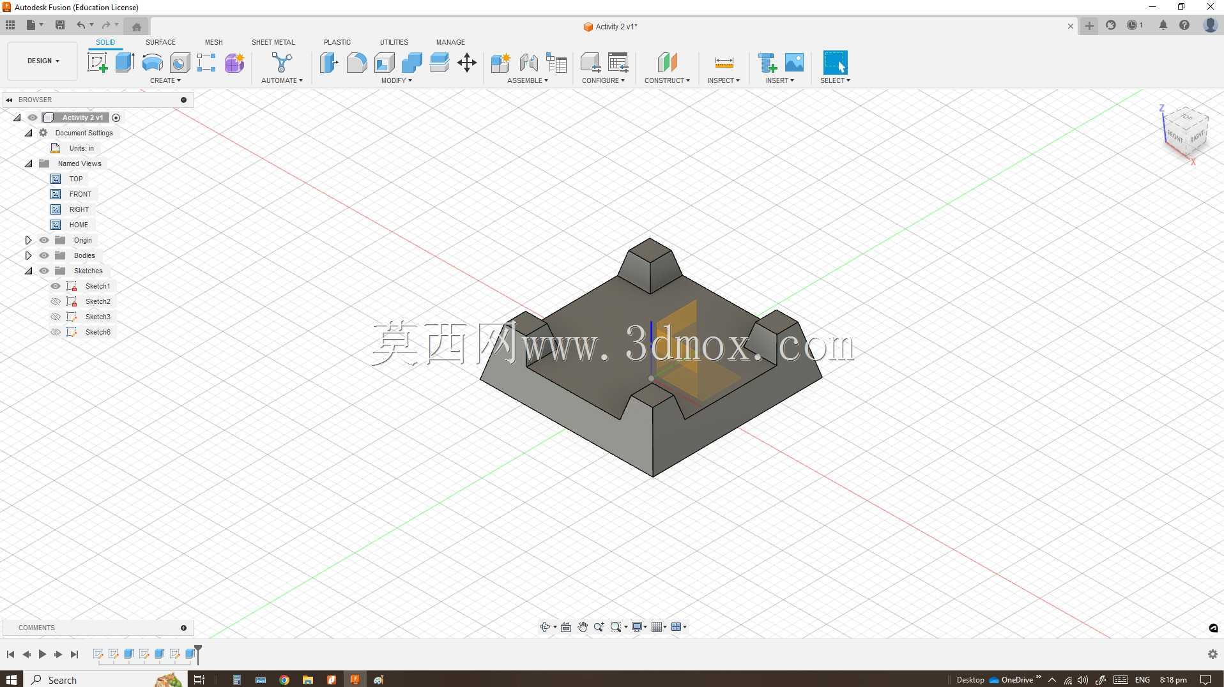Switch to the SHEET METAL tab
Screen dimensions: 1224x687
[x=273, y=42]
